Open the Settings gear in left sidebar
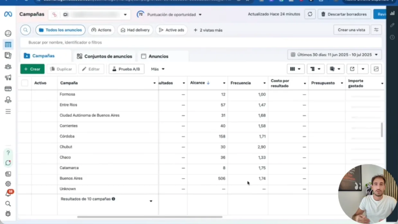Screen dimensions: 398x224 tap(8, 184)
